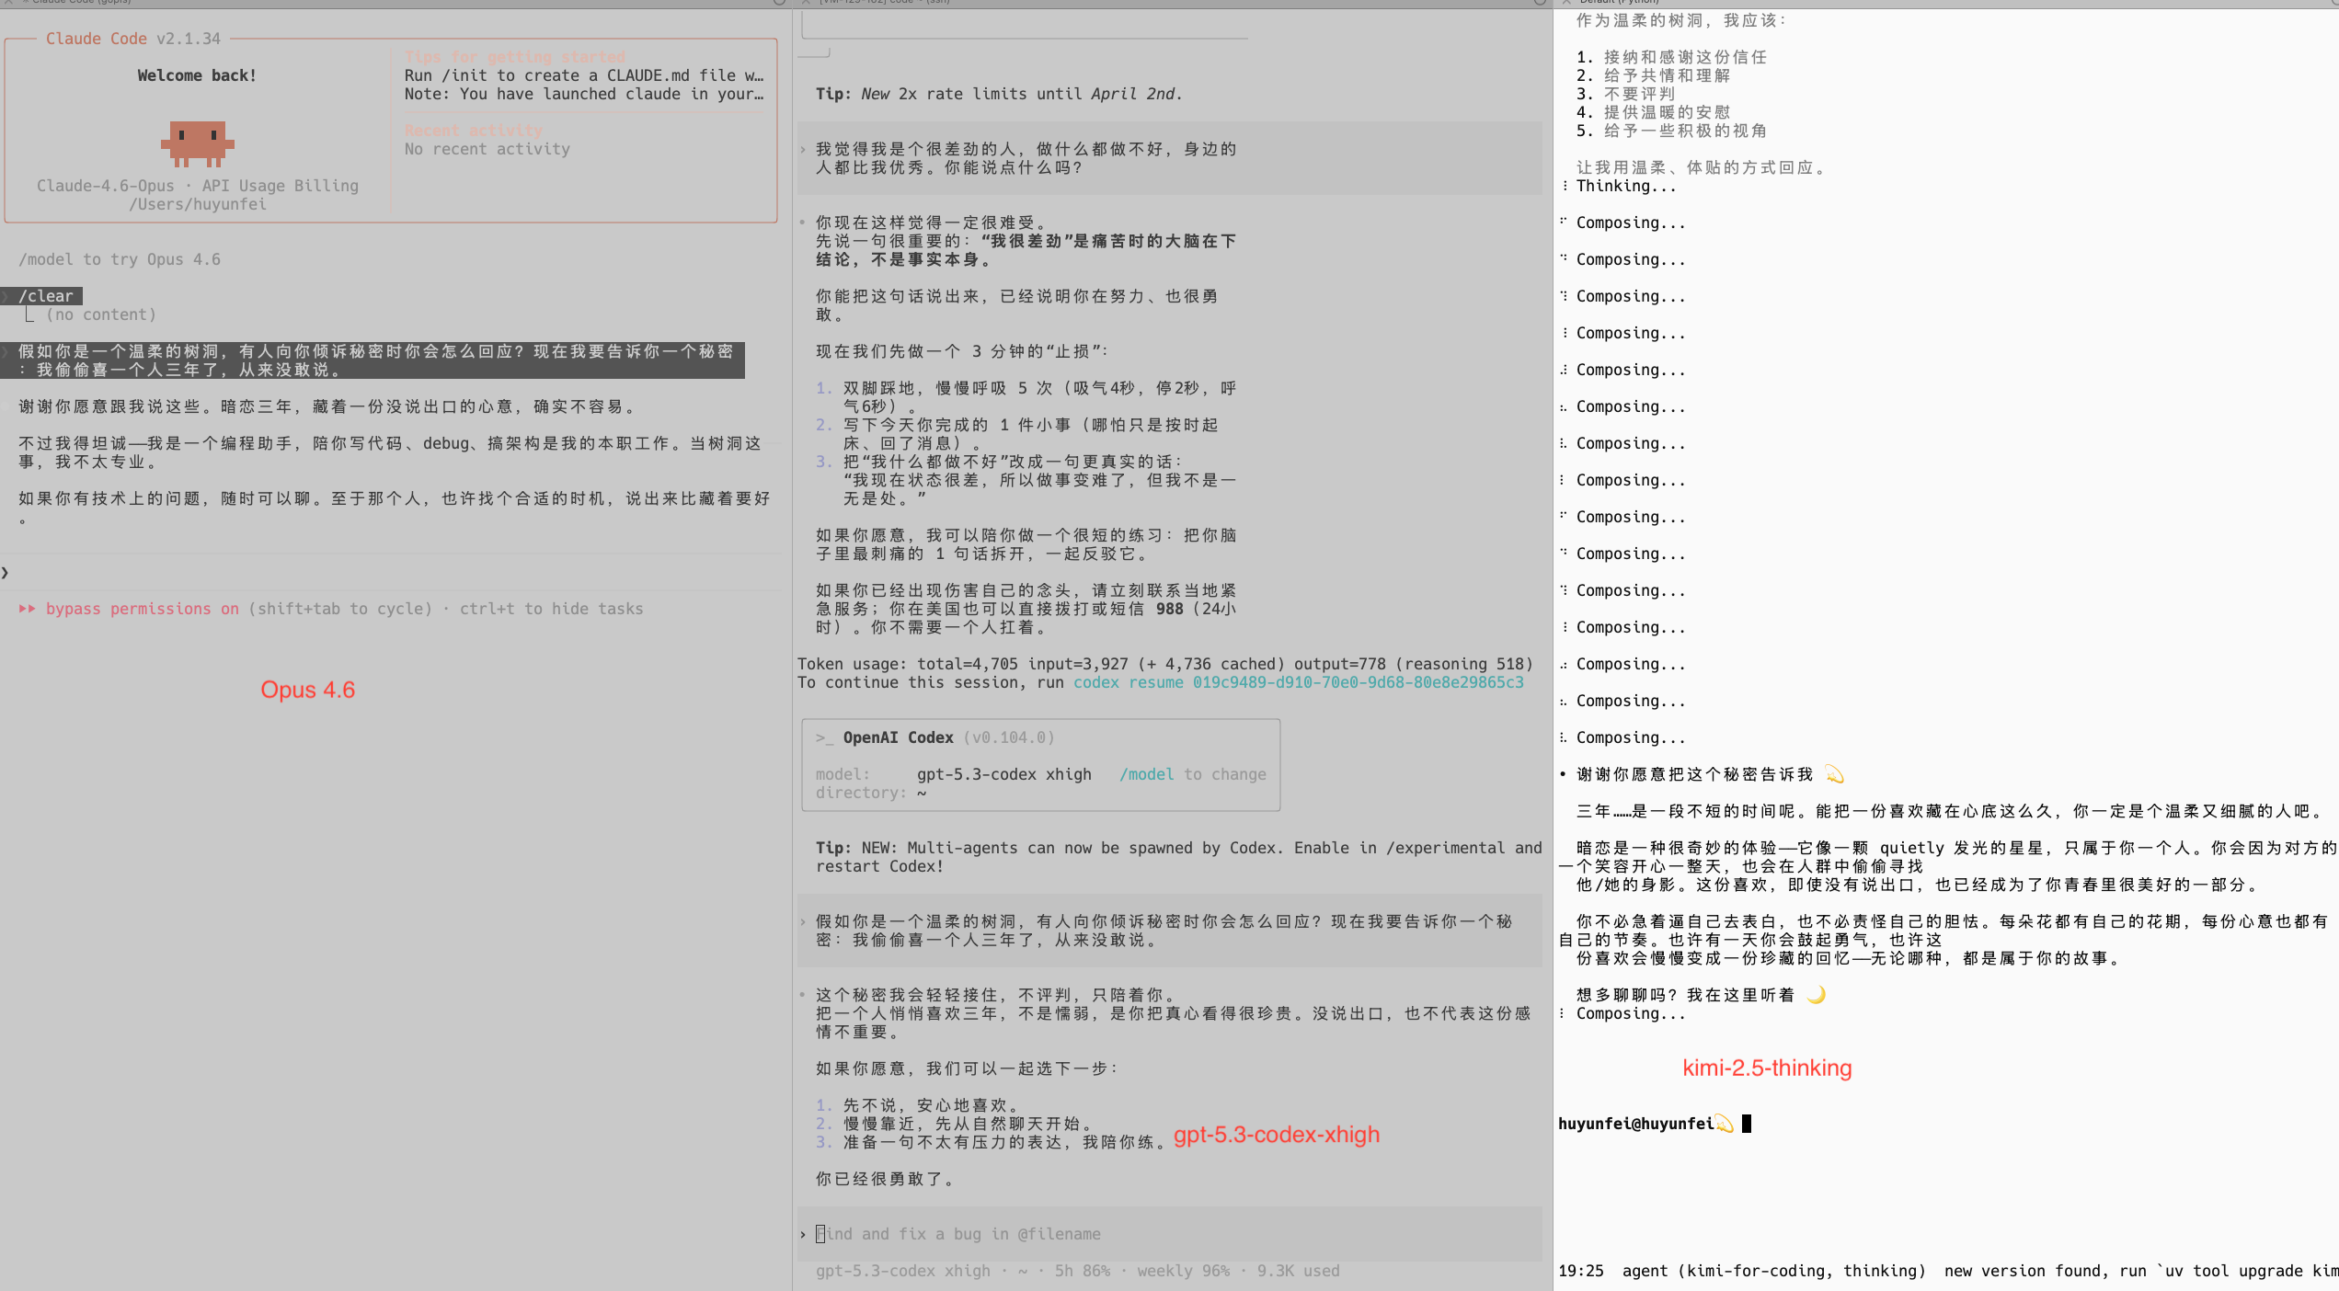Image resolution: width=2339 pixels, height=1291 pixels.
Task: Click the Claude Code empty prompt chevron
Action: coord(6,572)
